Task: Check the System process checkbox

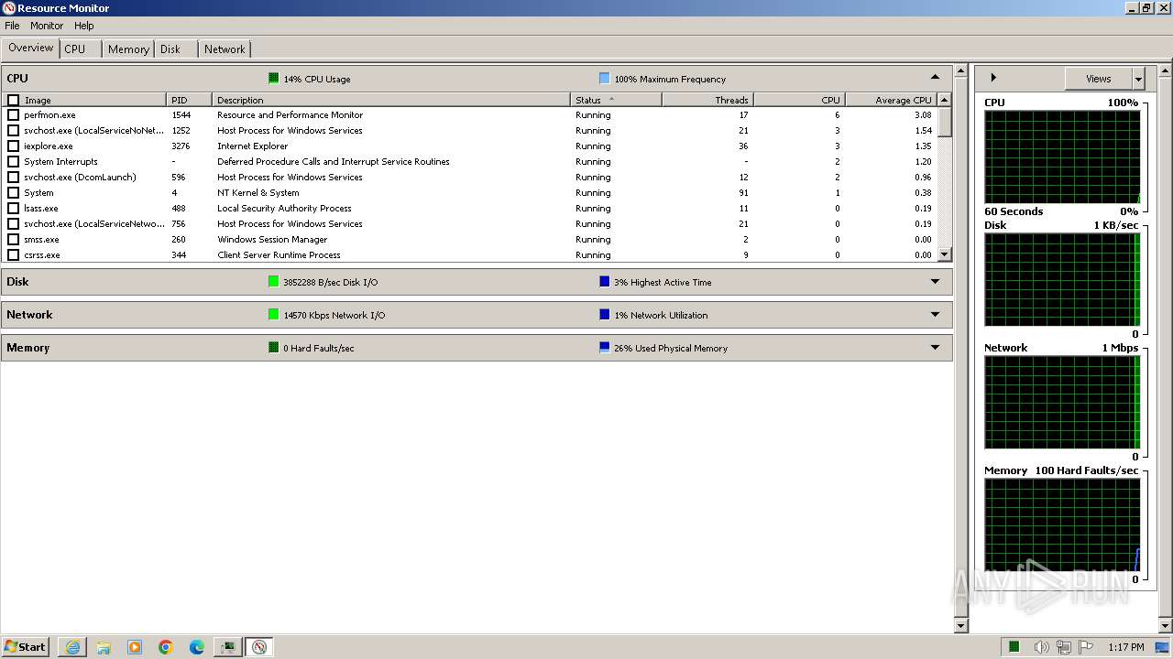Action: (13, 193)
